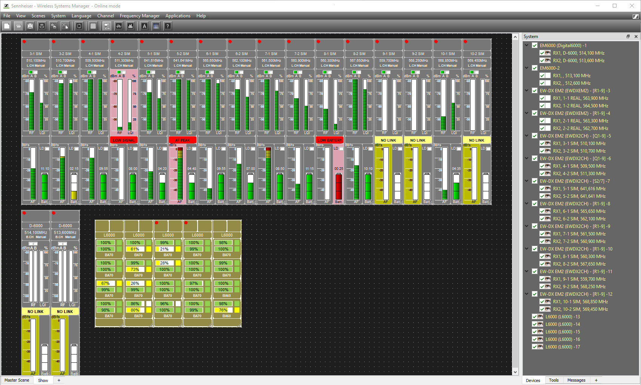Click the LOW SIGNAL warning on 4-2 SIM

124,140
